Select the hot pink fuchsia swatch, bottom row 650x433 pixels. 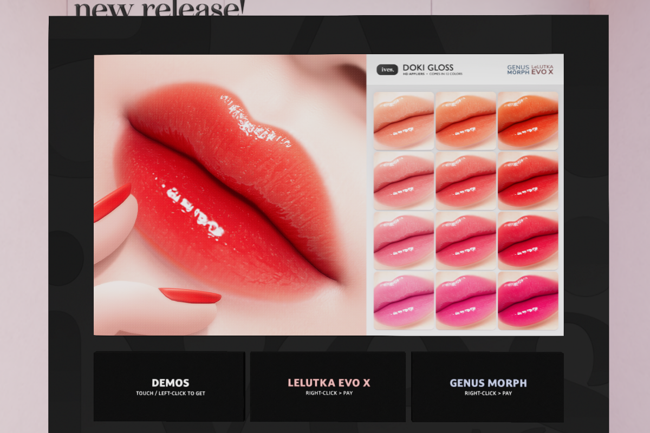tap(528, 300)
